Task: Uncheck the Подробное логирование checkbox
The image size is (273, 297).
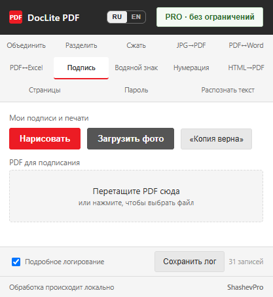Action: click(x=16, y=262)
